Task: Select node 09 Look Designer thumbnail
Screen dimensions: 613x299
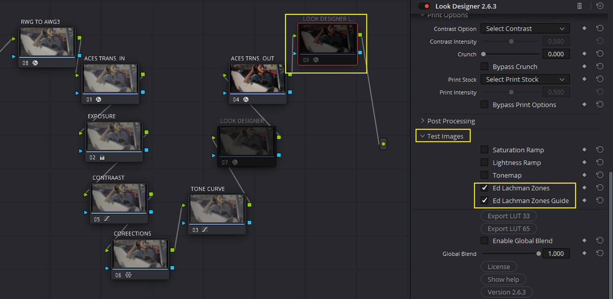Action: pyautogui.click(x=328, y=39)
